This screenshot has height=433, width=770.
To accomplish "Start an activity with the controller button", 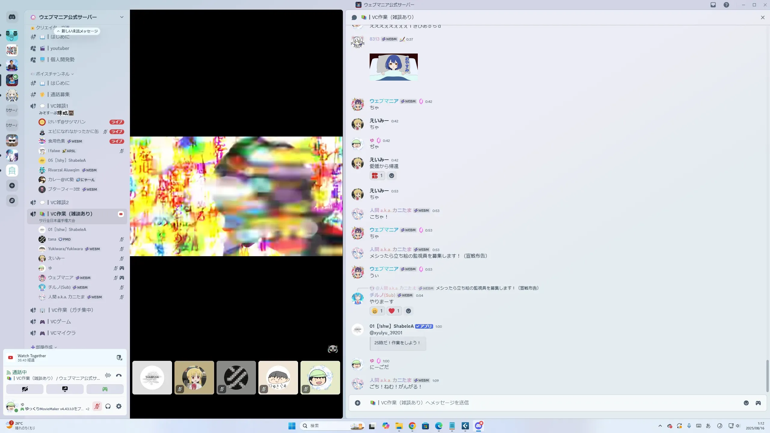I will (105, 389).
